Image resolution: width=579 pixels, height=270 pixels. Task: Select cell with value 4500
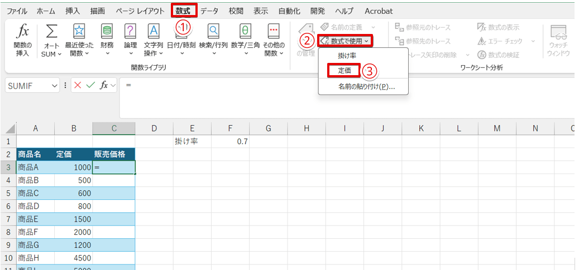(74, 258)
